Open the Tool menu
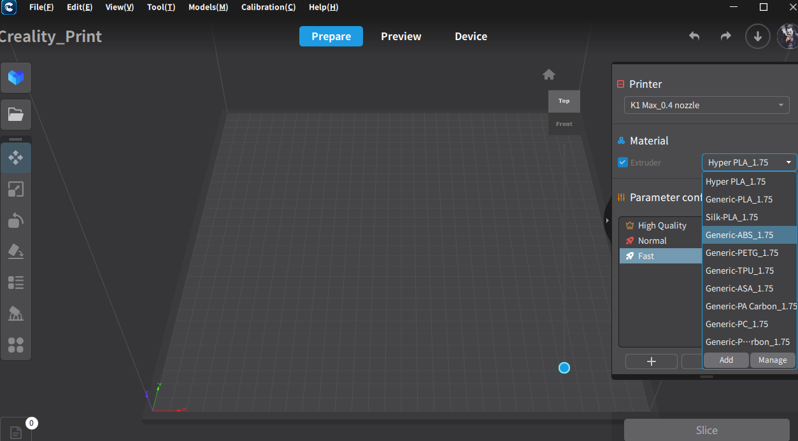This screenshot has height=441, width=798. (161, 7)
